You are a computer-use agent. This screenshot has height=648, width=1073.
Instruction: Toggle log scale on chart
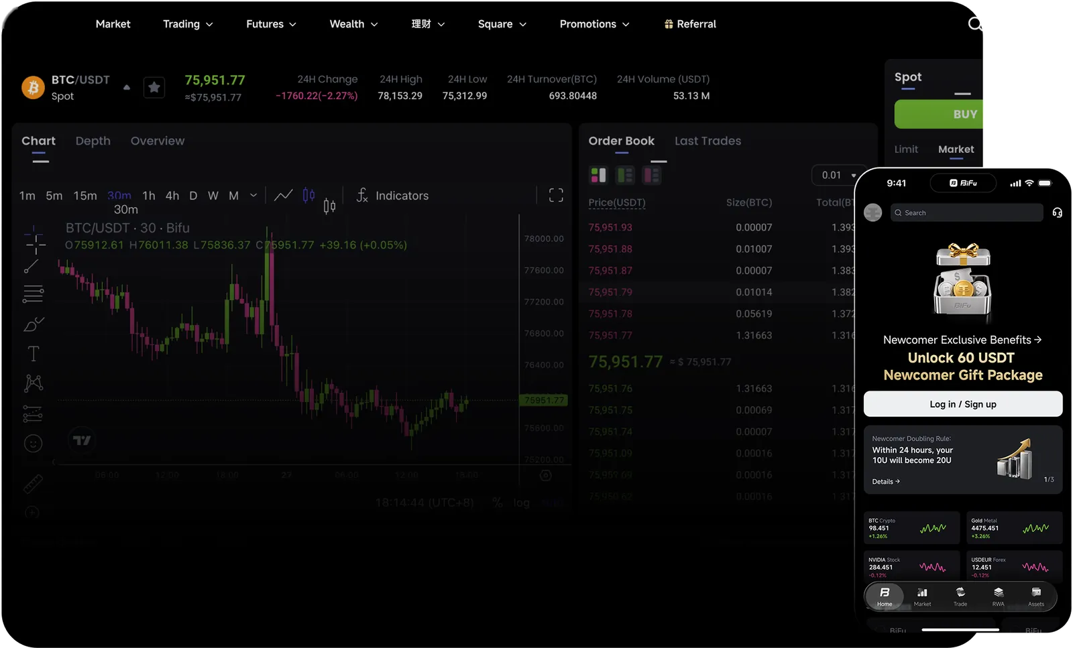pyautogui.click(x=522, y=503)
